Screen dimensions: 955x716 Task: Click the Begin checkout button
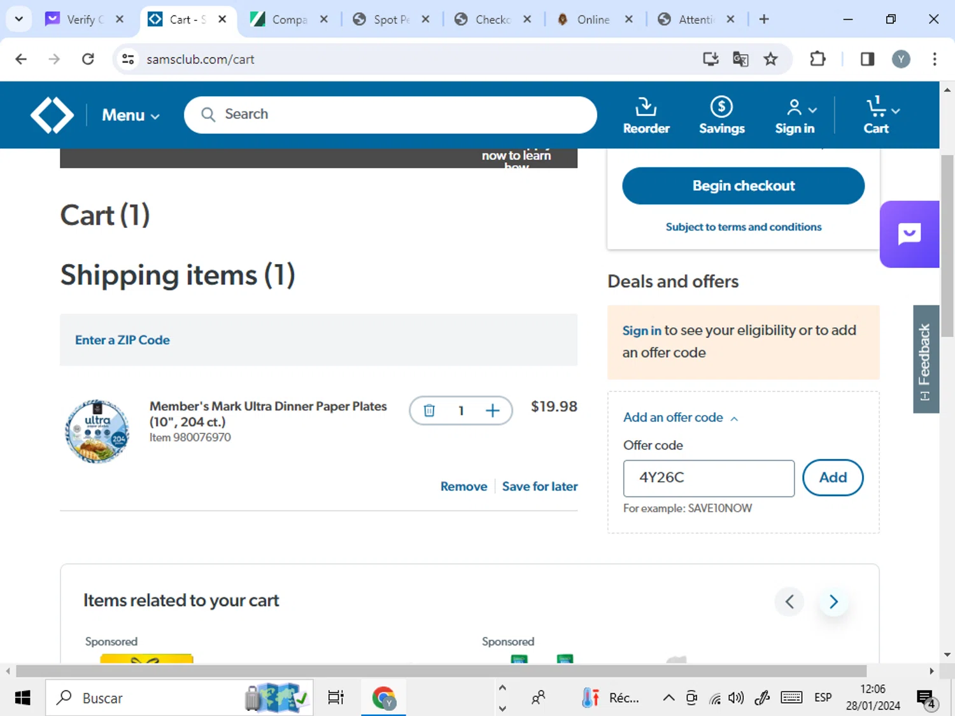[743, 186]
